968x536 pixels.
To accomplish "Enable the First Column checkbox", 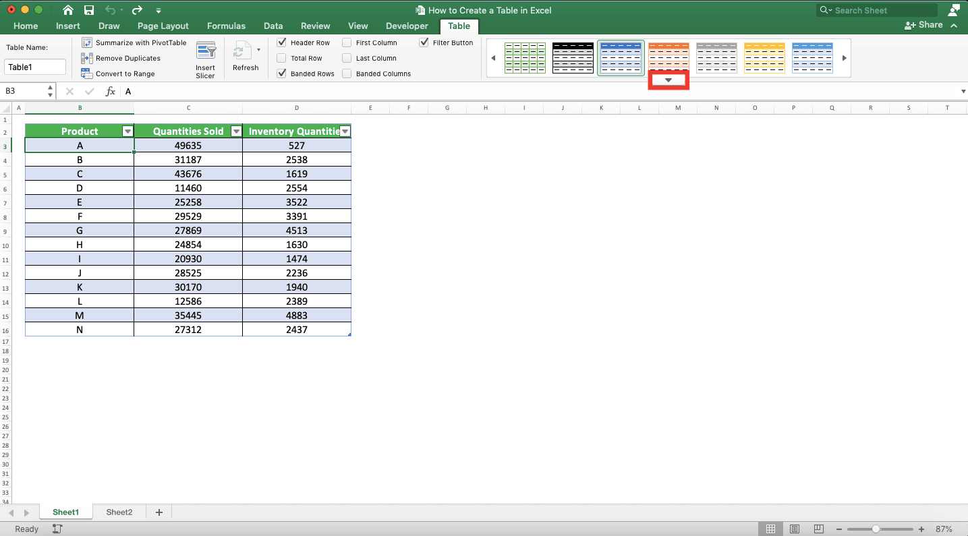I will [x=347, y=42].
